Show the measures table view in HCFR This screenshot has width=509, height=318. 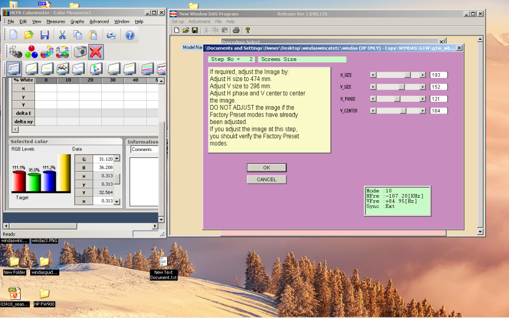pos(14,68)
